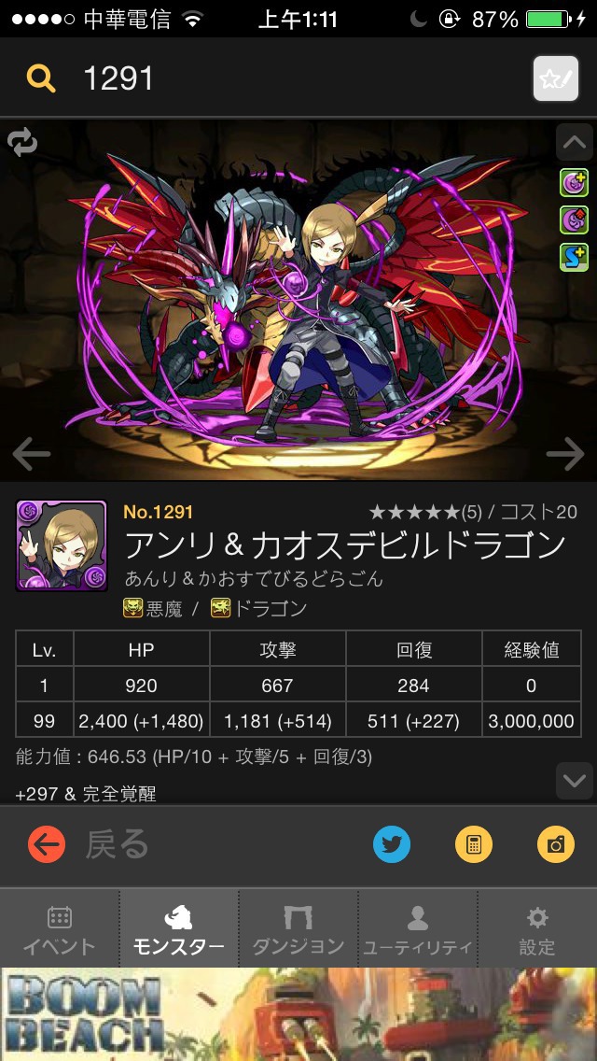Select the green skill boost awakening icon
This screenshot has width=597, height=1061.
[574, 257]
